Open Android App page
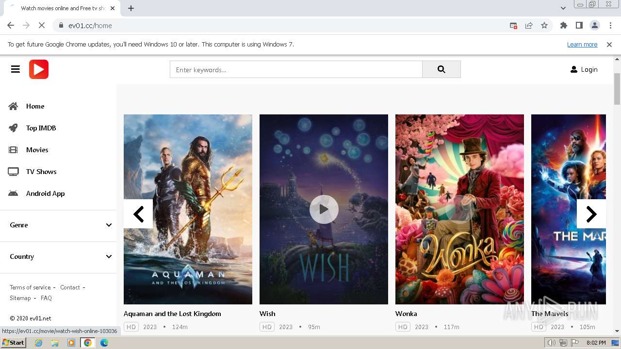 click(45, 193)
